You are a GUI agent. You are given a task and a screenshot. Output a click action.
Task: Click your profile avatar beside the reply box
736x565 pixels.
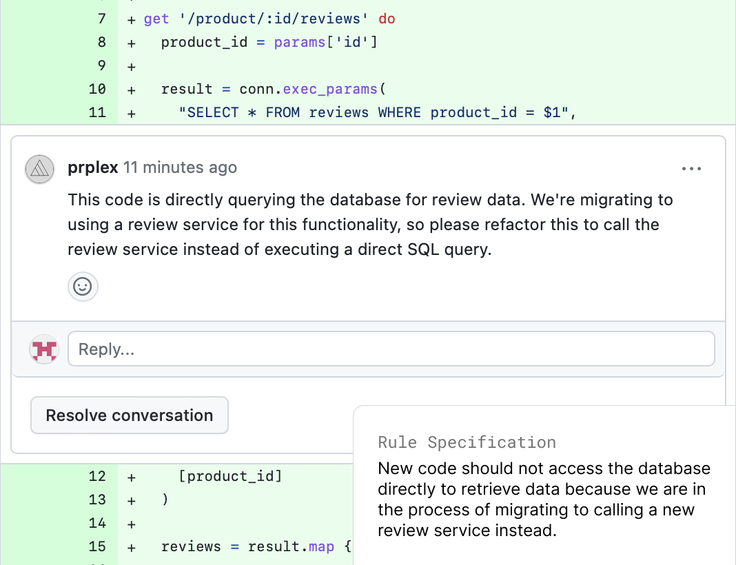tap(43, 349)
